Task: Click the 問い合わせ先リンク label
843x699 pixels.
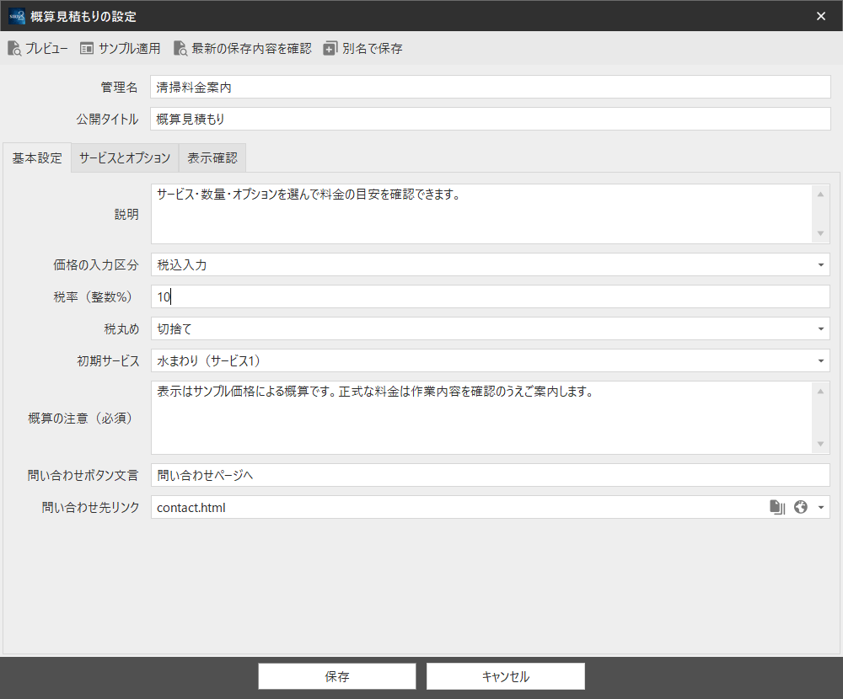Action: click(x=90, y=507)
